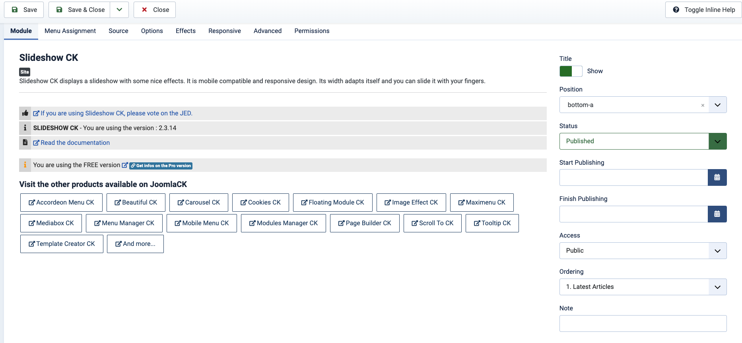Image resolution: width=742 pixels, height=343 pixels.
Task: Open the Options tab
Action: [x=152, y=31]
